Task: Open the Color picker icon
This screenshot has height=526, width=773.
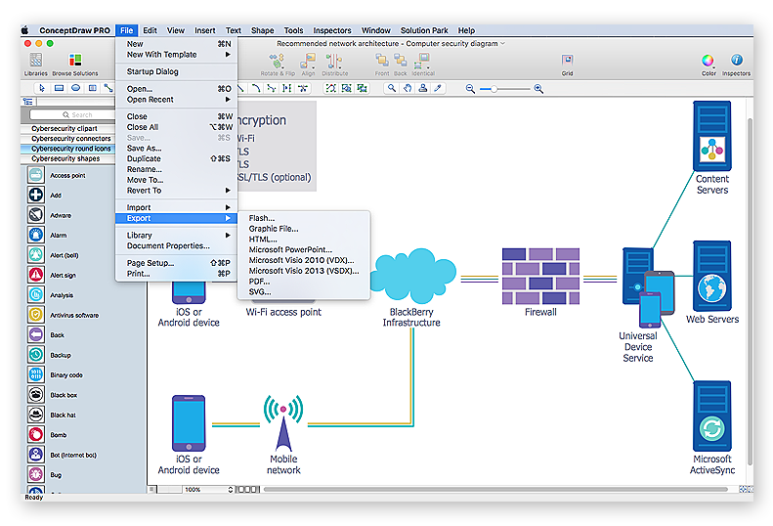Action: tap(709, 62)
